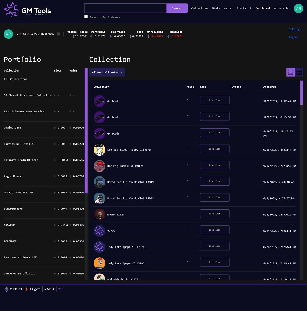Open the AR profile avatar
The image size is (307, 311).
coord(298,8)
